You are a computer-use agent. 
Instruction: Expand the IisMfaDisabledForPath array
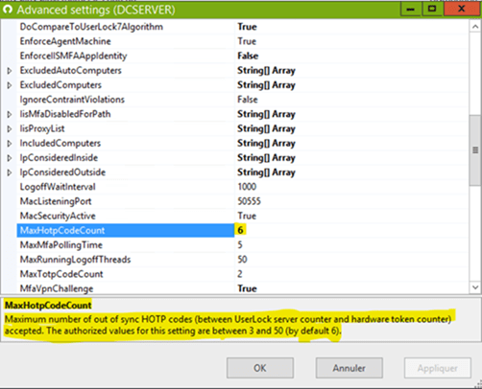click(x=10, y=114)
